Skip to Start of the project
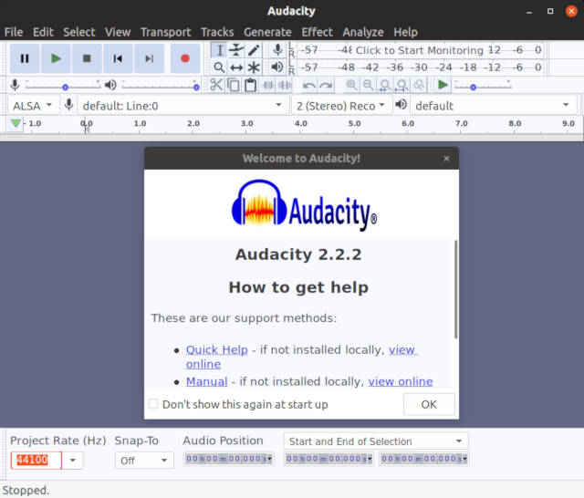This screenshot has height=498, width=584. point(118,58)
